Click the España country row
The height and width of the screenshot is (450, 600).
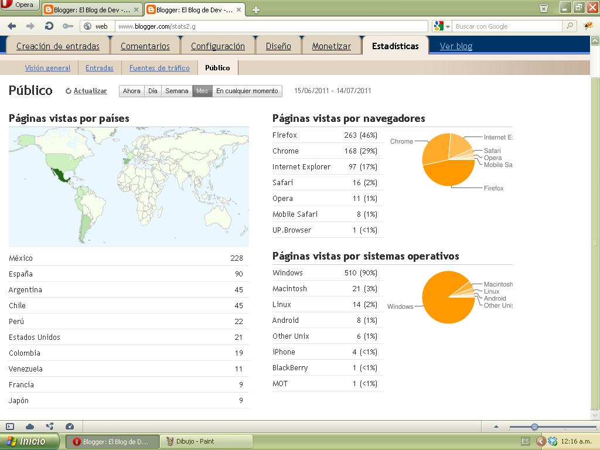(x=128, y=274)
